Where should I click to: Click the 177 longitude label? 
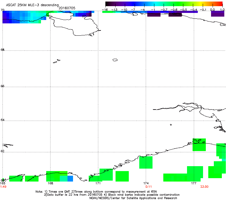(x=194, y=183)
